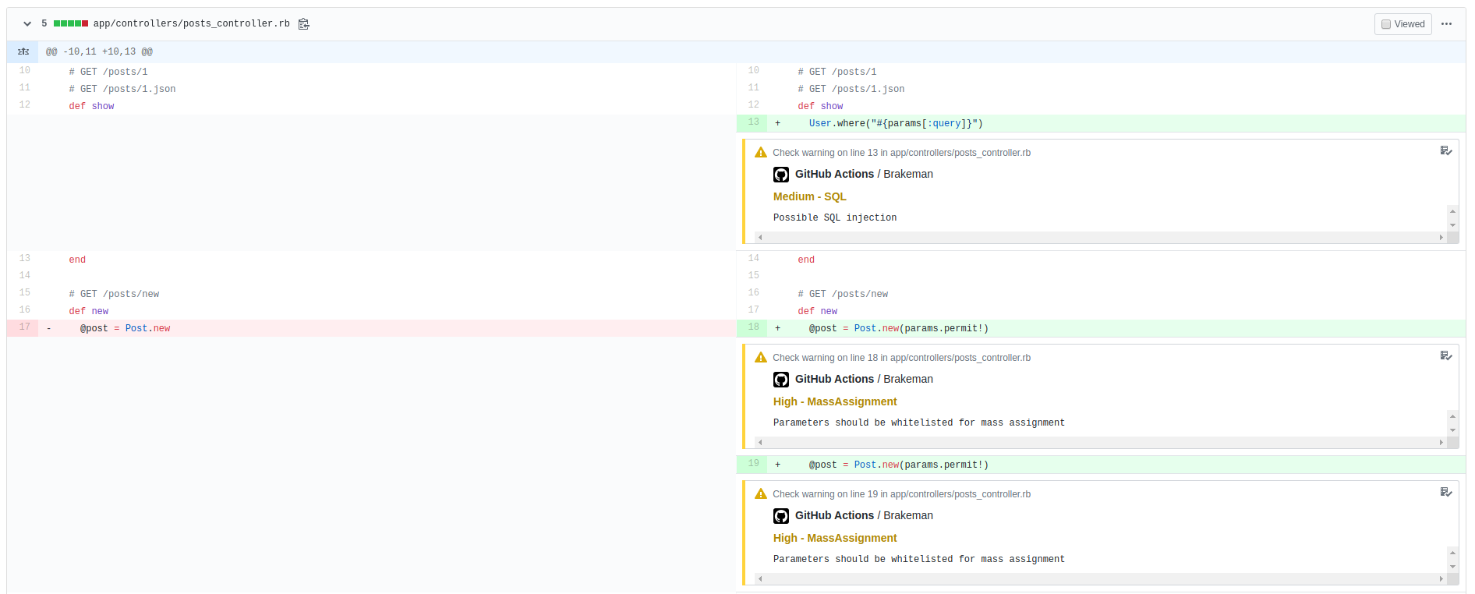Click GitHub logo in SQL injection annotation
The height and width of the screenshot is (594, 1475).
tap(781, 175)
